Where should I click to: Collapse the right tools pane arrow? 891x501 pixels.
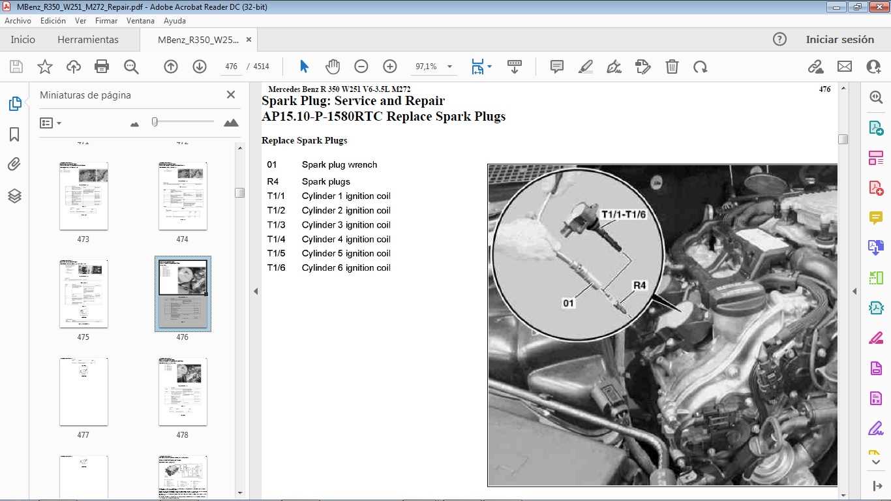(x=854, y=291)
